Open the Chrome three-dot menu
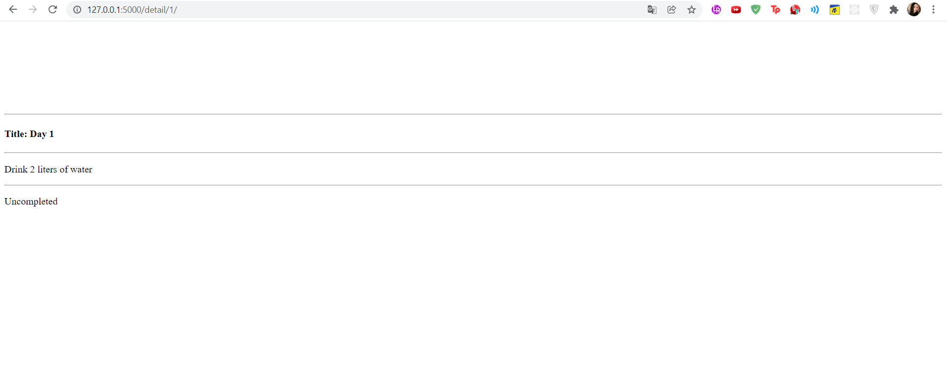Screen dimensions: 947x377 click(933, 9)
